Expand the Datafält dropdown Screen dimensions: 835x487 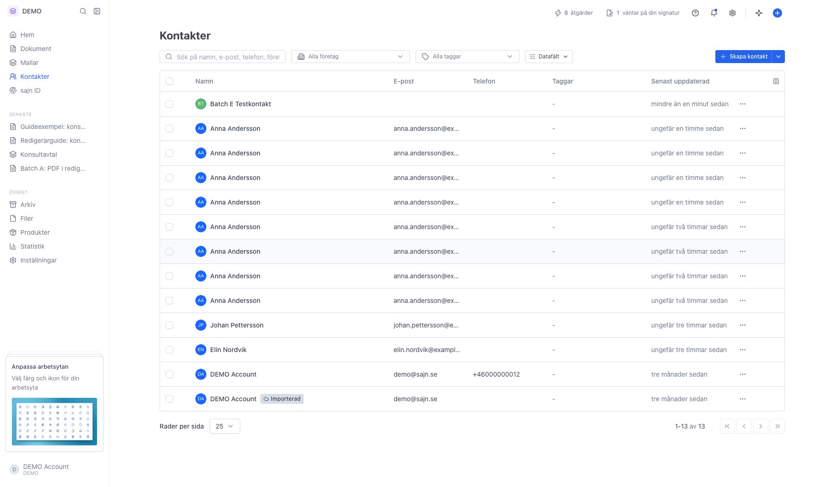coord(549,57)
